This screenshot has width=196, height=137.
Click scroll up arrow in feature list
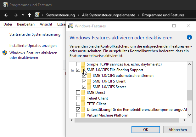(189, 64)
